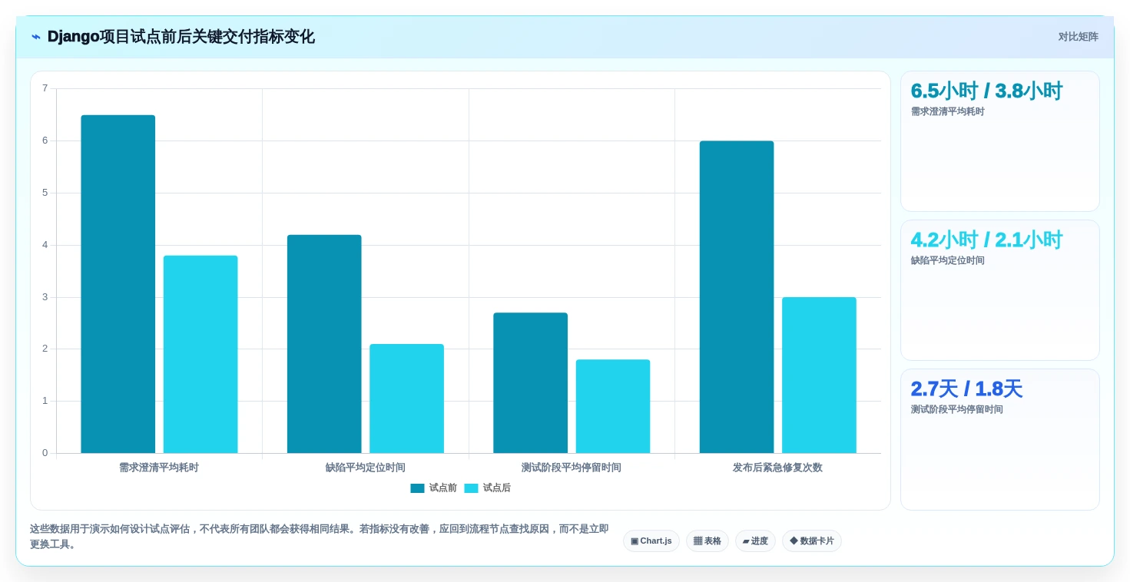Click the dark teal 试点前 legend swatch
This screenshot has height=582, width=1130.
pos(417,488)
